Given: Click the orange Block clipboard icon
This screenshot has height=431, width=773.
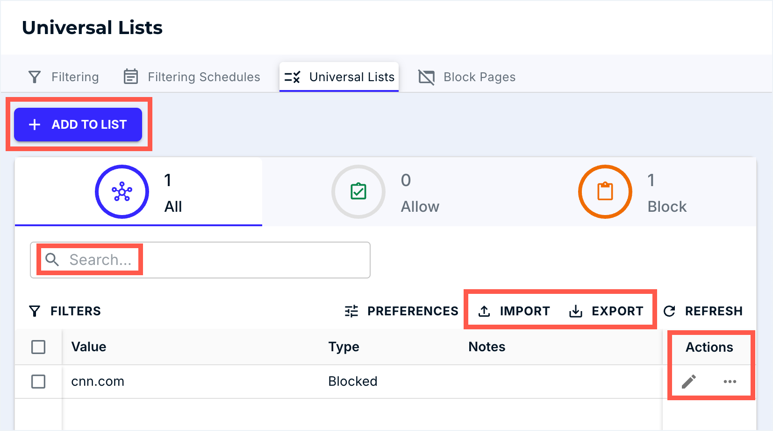Looking at the screenshot, I should pyautogui.click(x=605, y=192).
